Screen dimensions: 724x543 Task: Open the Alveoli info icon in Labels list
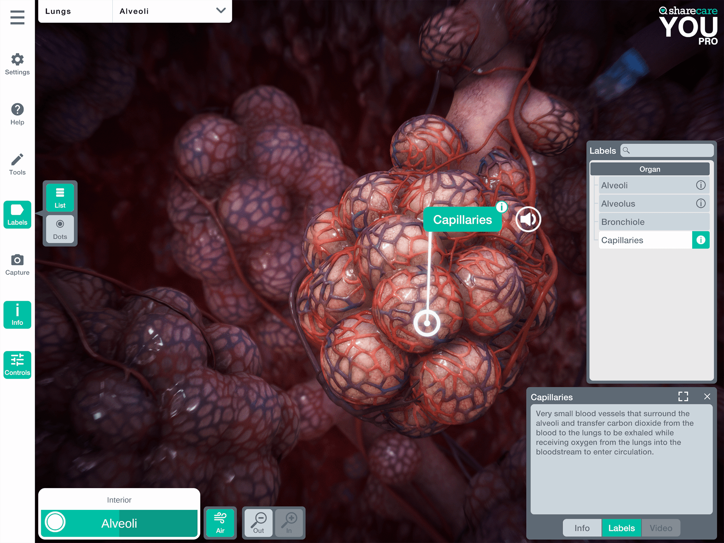click(x=701, y=185)
